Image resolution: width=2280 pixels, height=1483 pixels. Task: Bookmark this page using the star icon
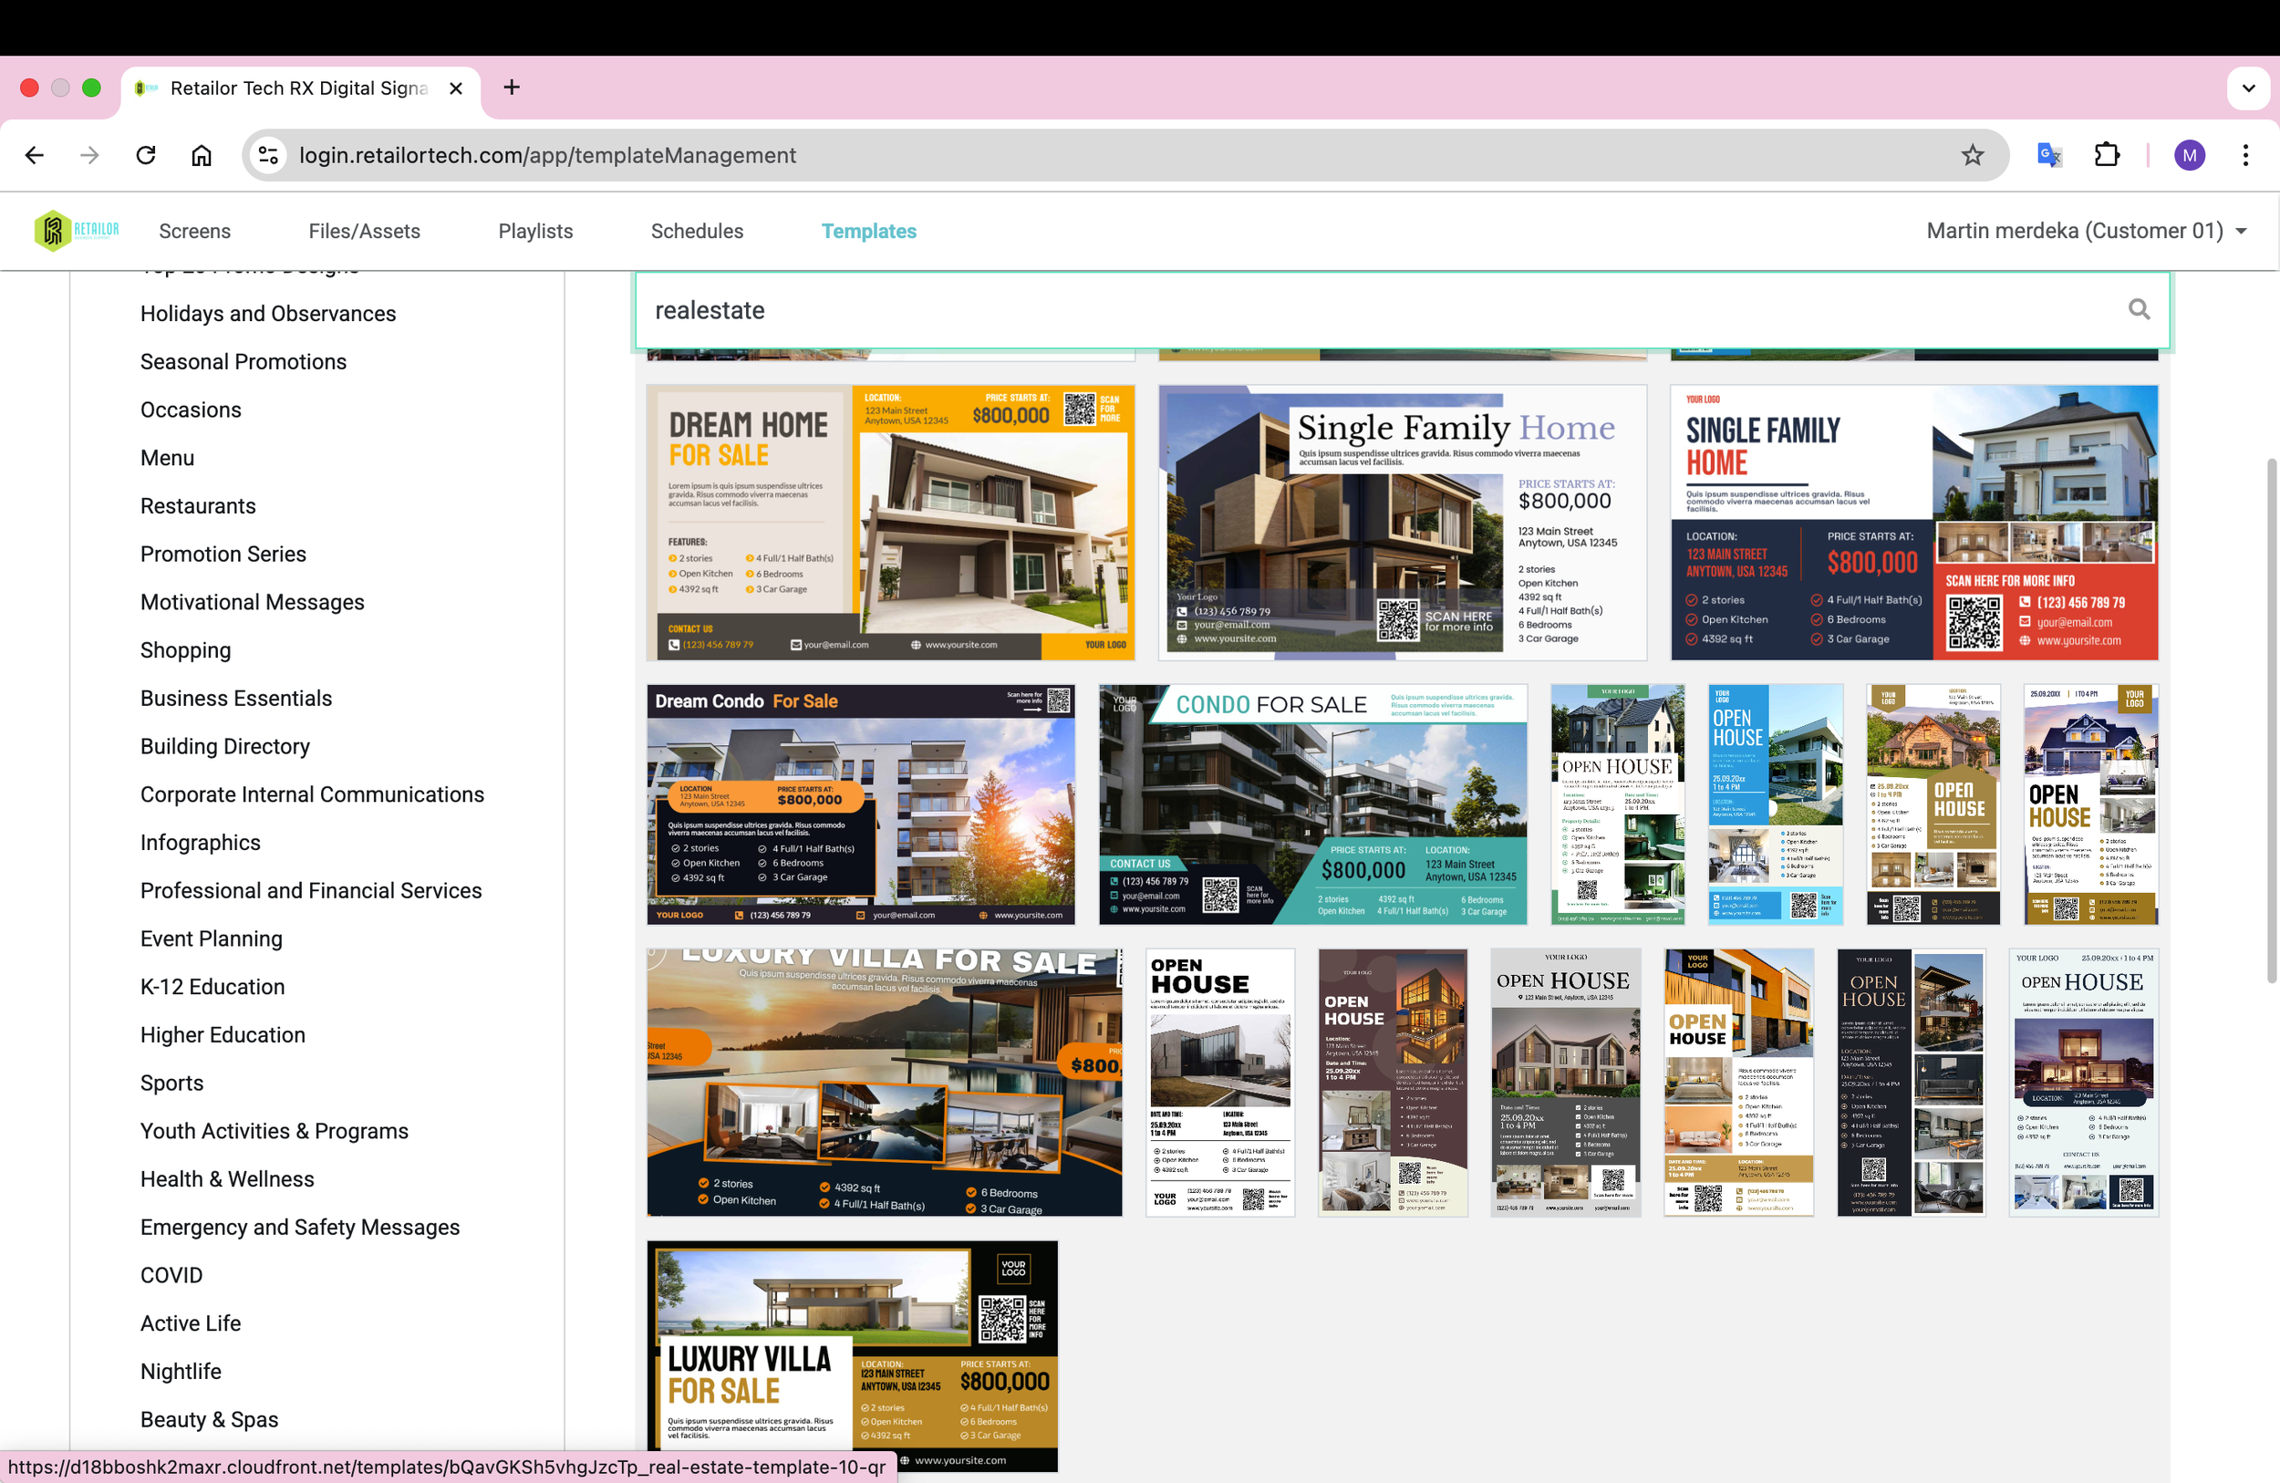click(1973, 154)
